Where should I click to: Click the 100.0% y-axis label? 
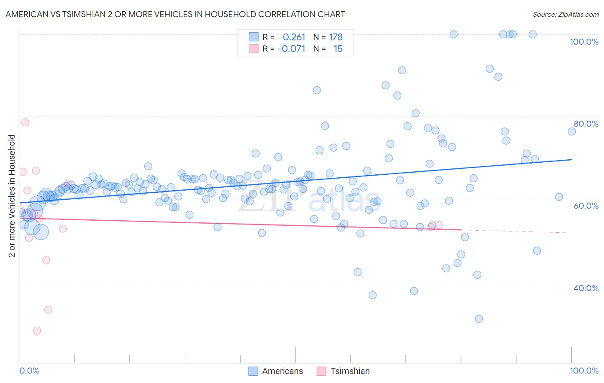click(x=584, y=42)
